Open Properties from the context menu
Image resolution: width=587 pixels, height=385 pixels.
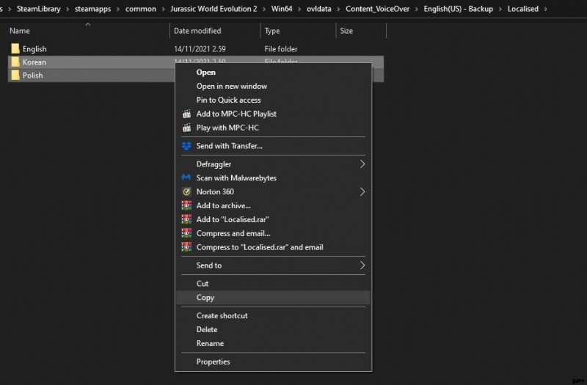tap(213, 362)
